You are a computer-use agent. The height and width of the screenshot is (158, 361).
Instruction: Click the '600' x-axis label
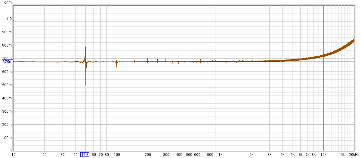pos(197,155)
